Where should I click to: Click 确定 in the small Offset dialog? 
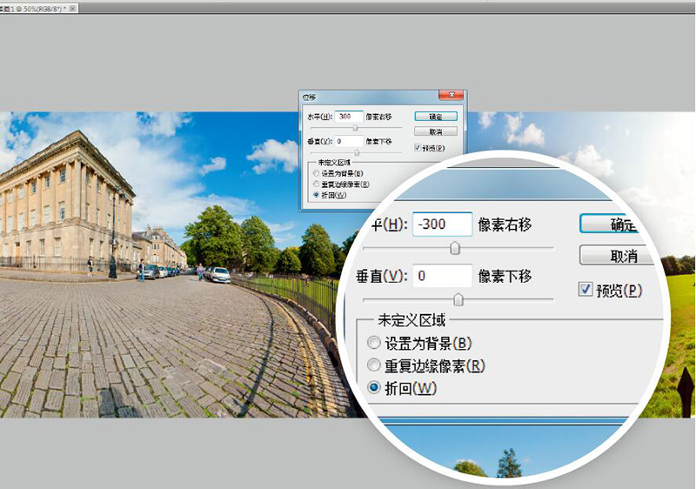[x=436, y=117]
